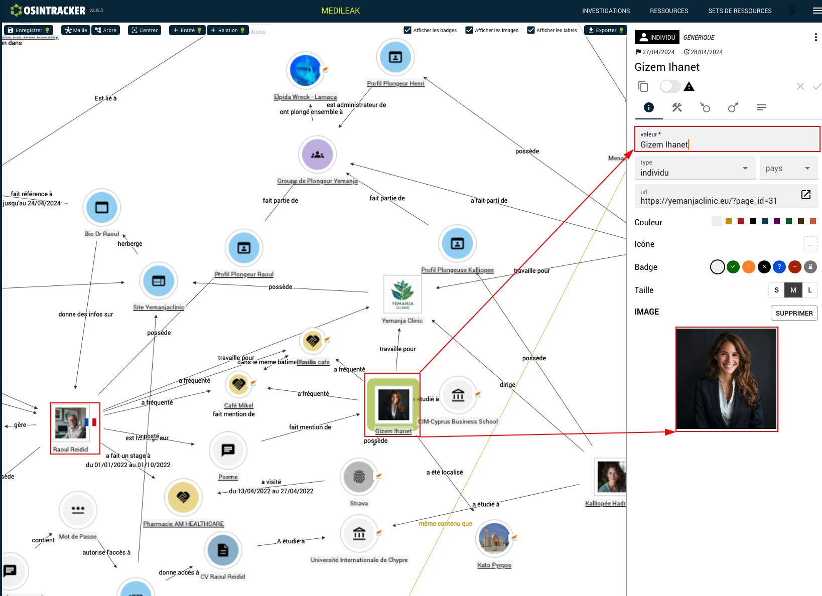Pick the red color swatch
This screenshot has height=596, width=822.
tap(741, 221)
